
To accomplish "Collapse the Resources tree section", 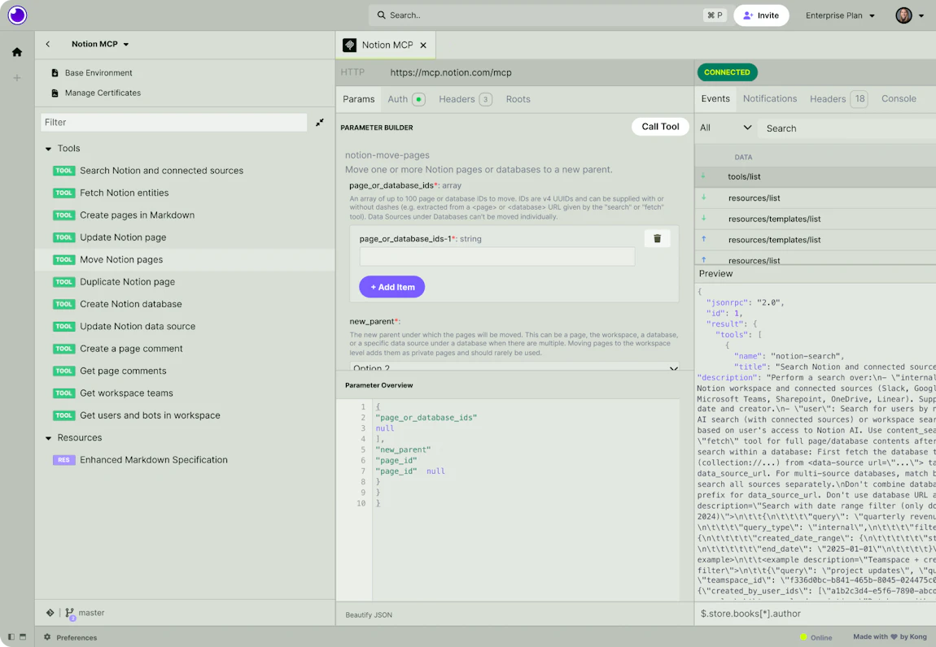I will click(x=48, y=438).
